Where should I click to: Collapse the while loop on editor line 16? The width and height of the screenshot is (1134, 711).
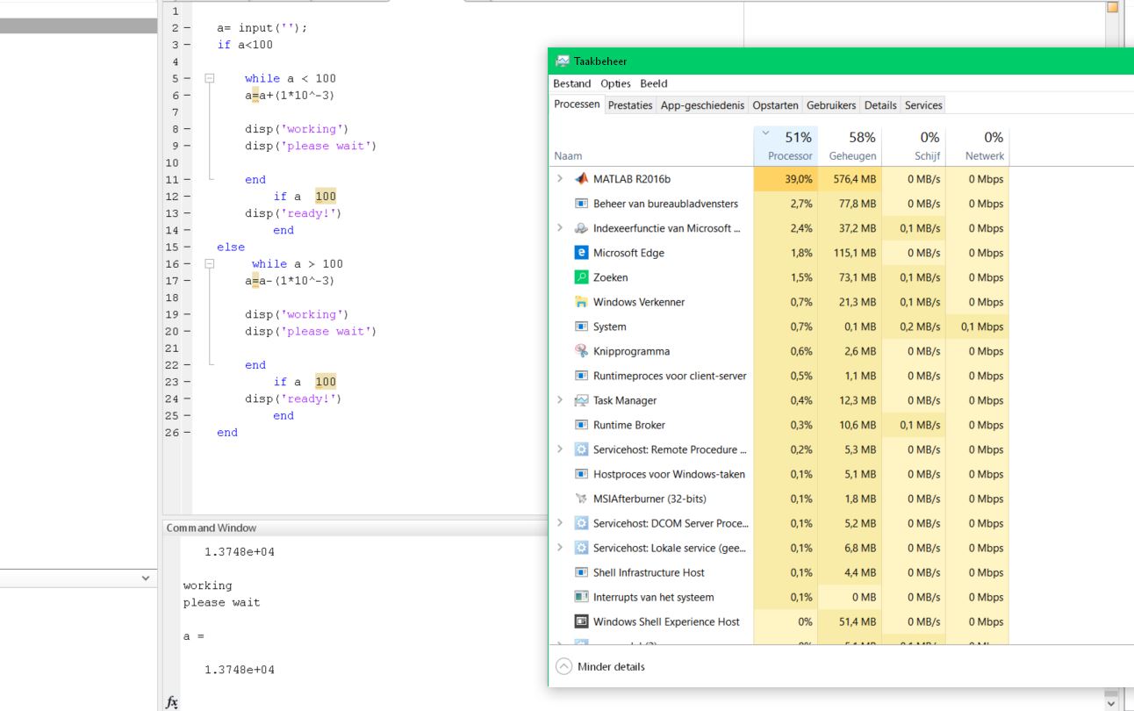pyautogui.click(x=210, y=263)
